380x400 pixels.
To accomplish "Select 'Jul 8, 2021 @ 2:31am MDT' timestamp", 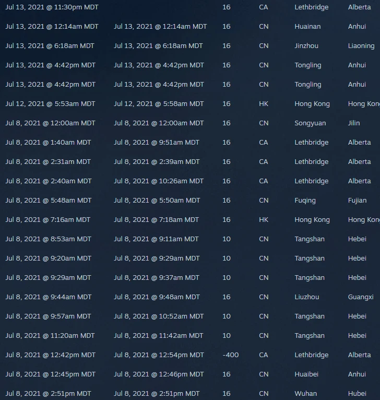I will coord(48,162).
